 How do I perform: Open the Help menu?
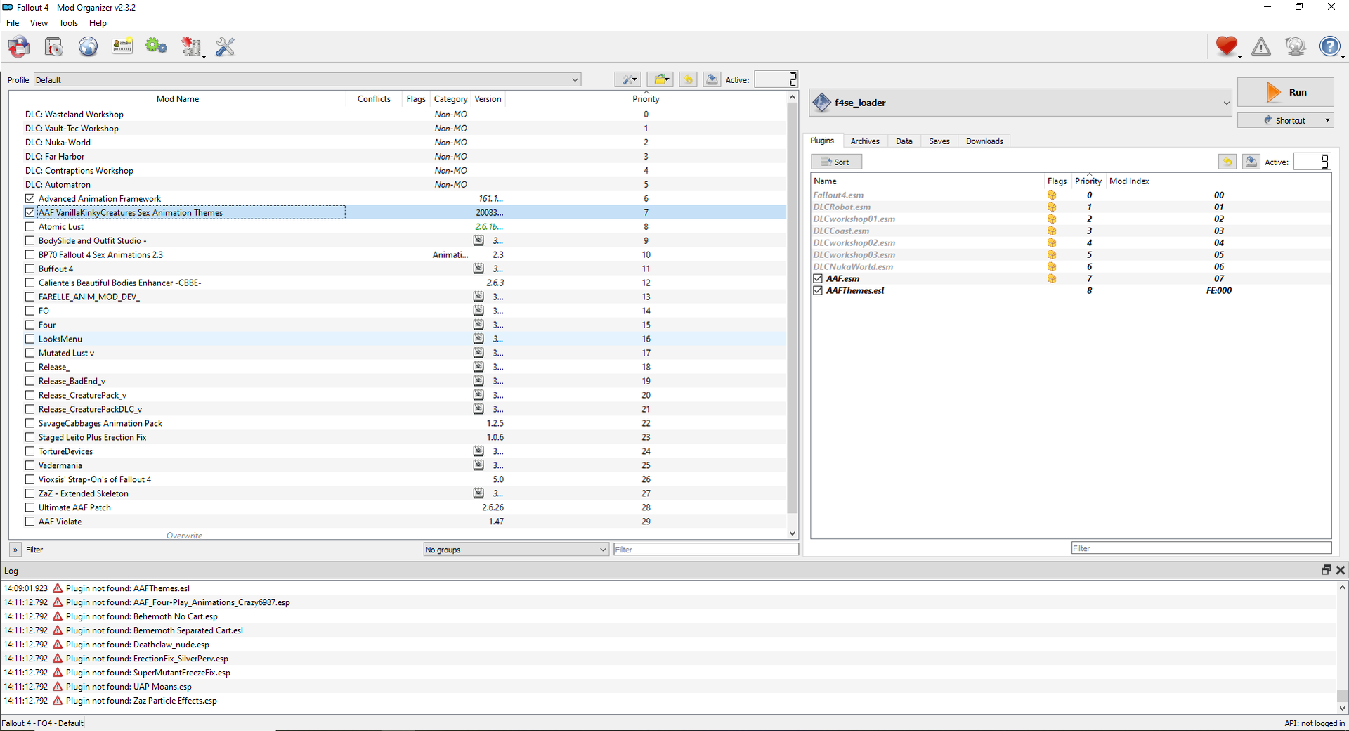[x=98, y=23]
